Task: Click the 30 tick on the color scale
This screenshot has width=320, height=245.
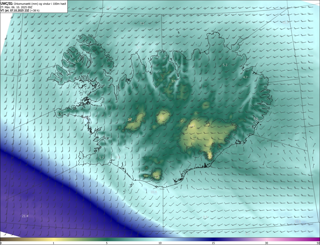Action: point(266,243)
